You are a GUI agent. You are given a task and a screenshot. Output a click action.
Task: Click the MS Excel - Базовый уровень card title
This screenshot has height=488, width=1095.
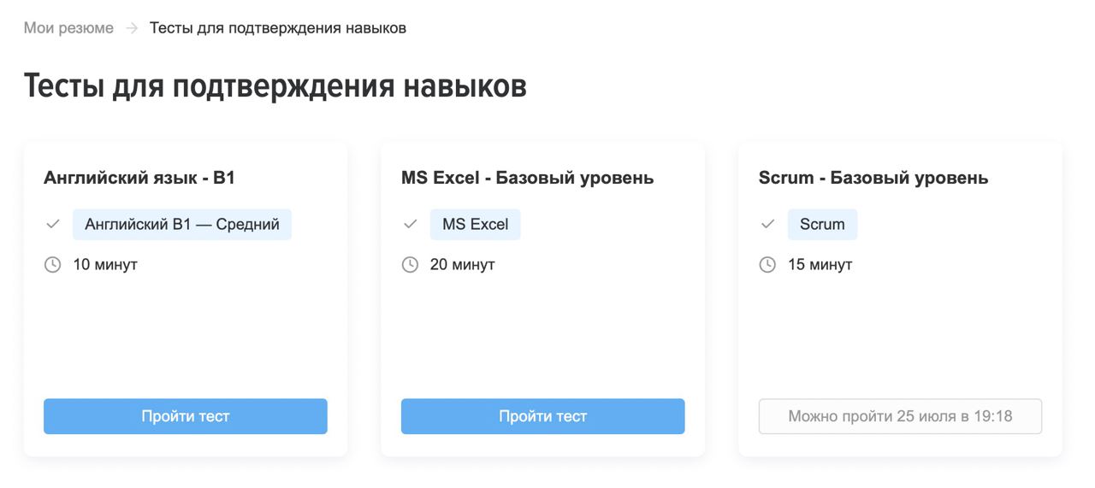click(x=528, y=178)
